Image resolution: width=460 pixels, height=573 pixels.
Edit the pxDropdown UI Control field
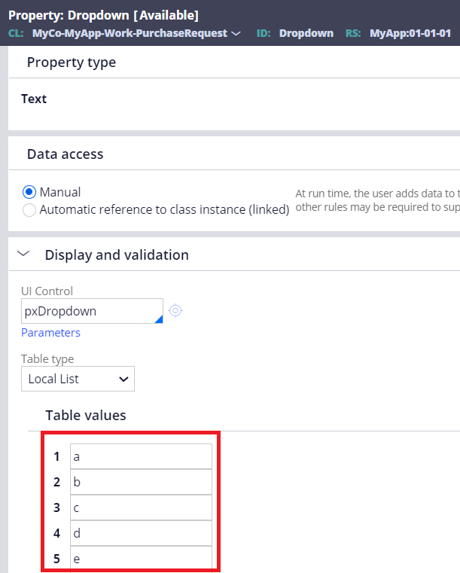pyautogui.click(x=92, y=311)
